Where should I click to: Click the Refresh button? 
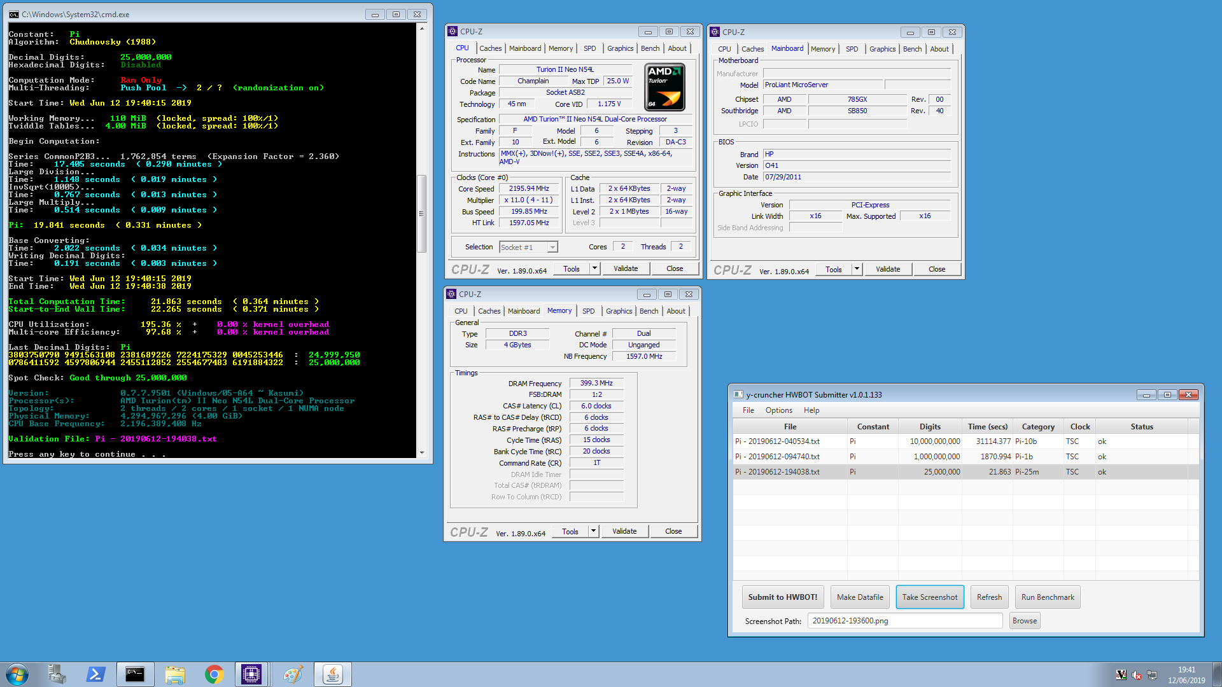[989, 597]
